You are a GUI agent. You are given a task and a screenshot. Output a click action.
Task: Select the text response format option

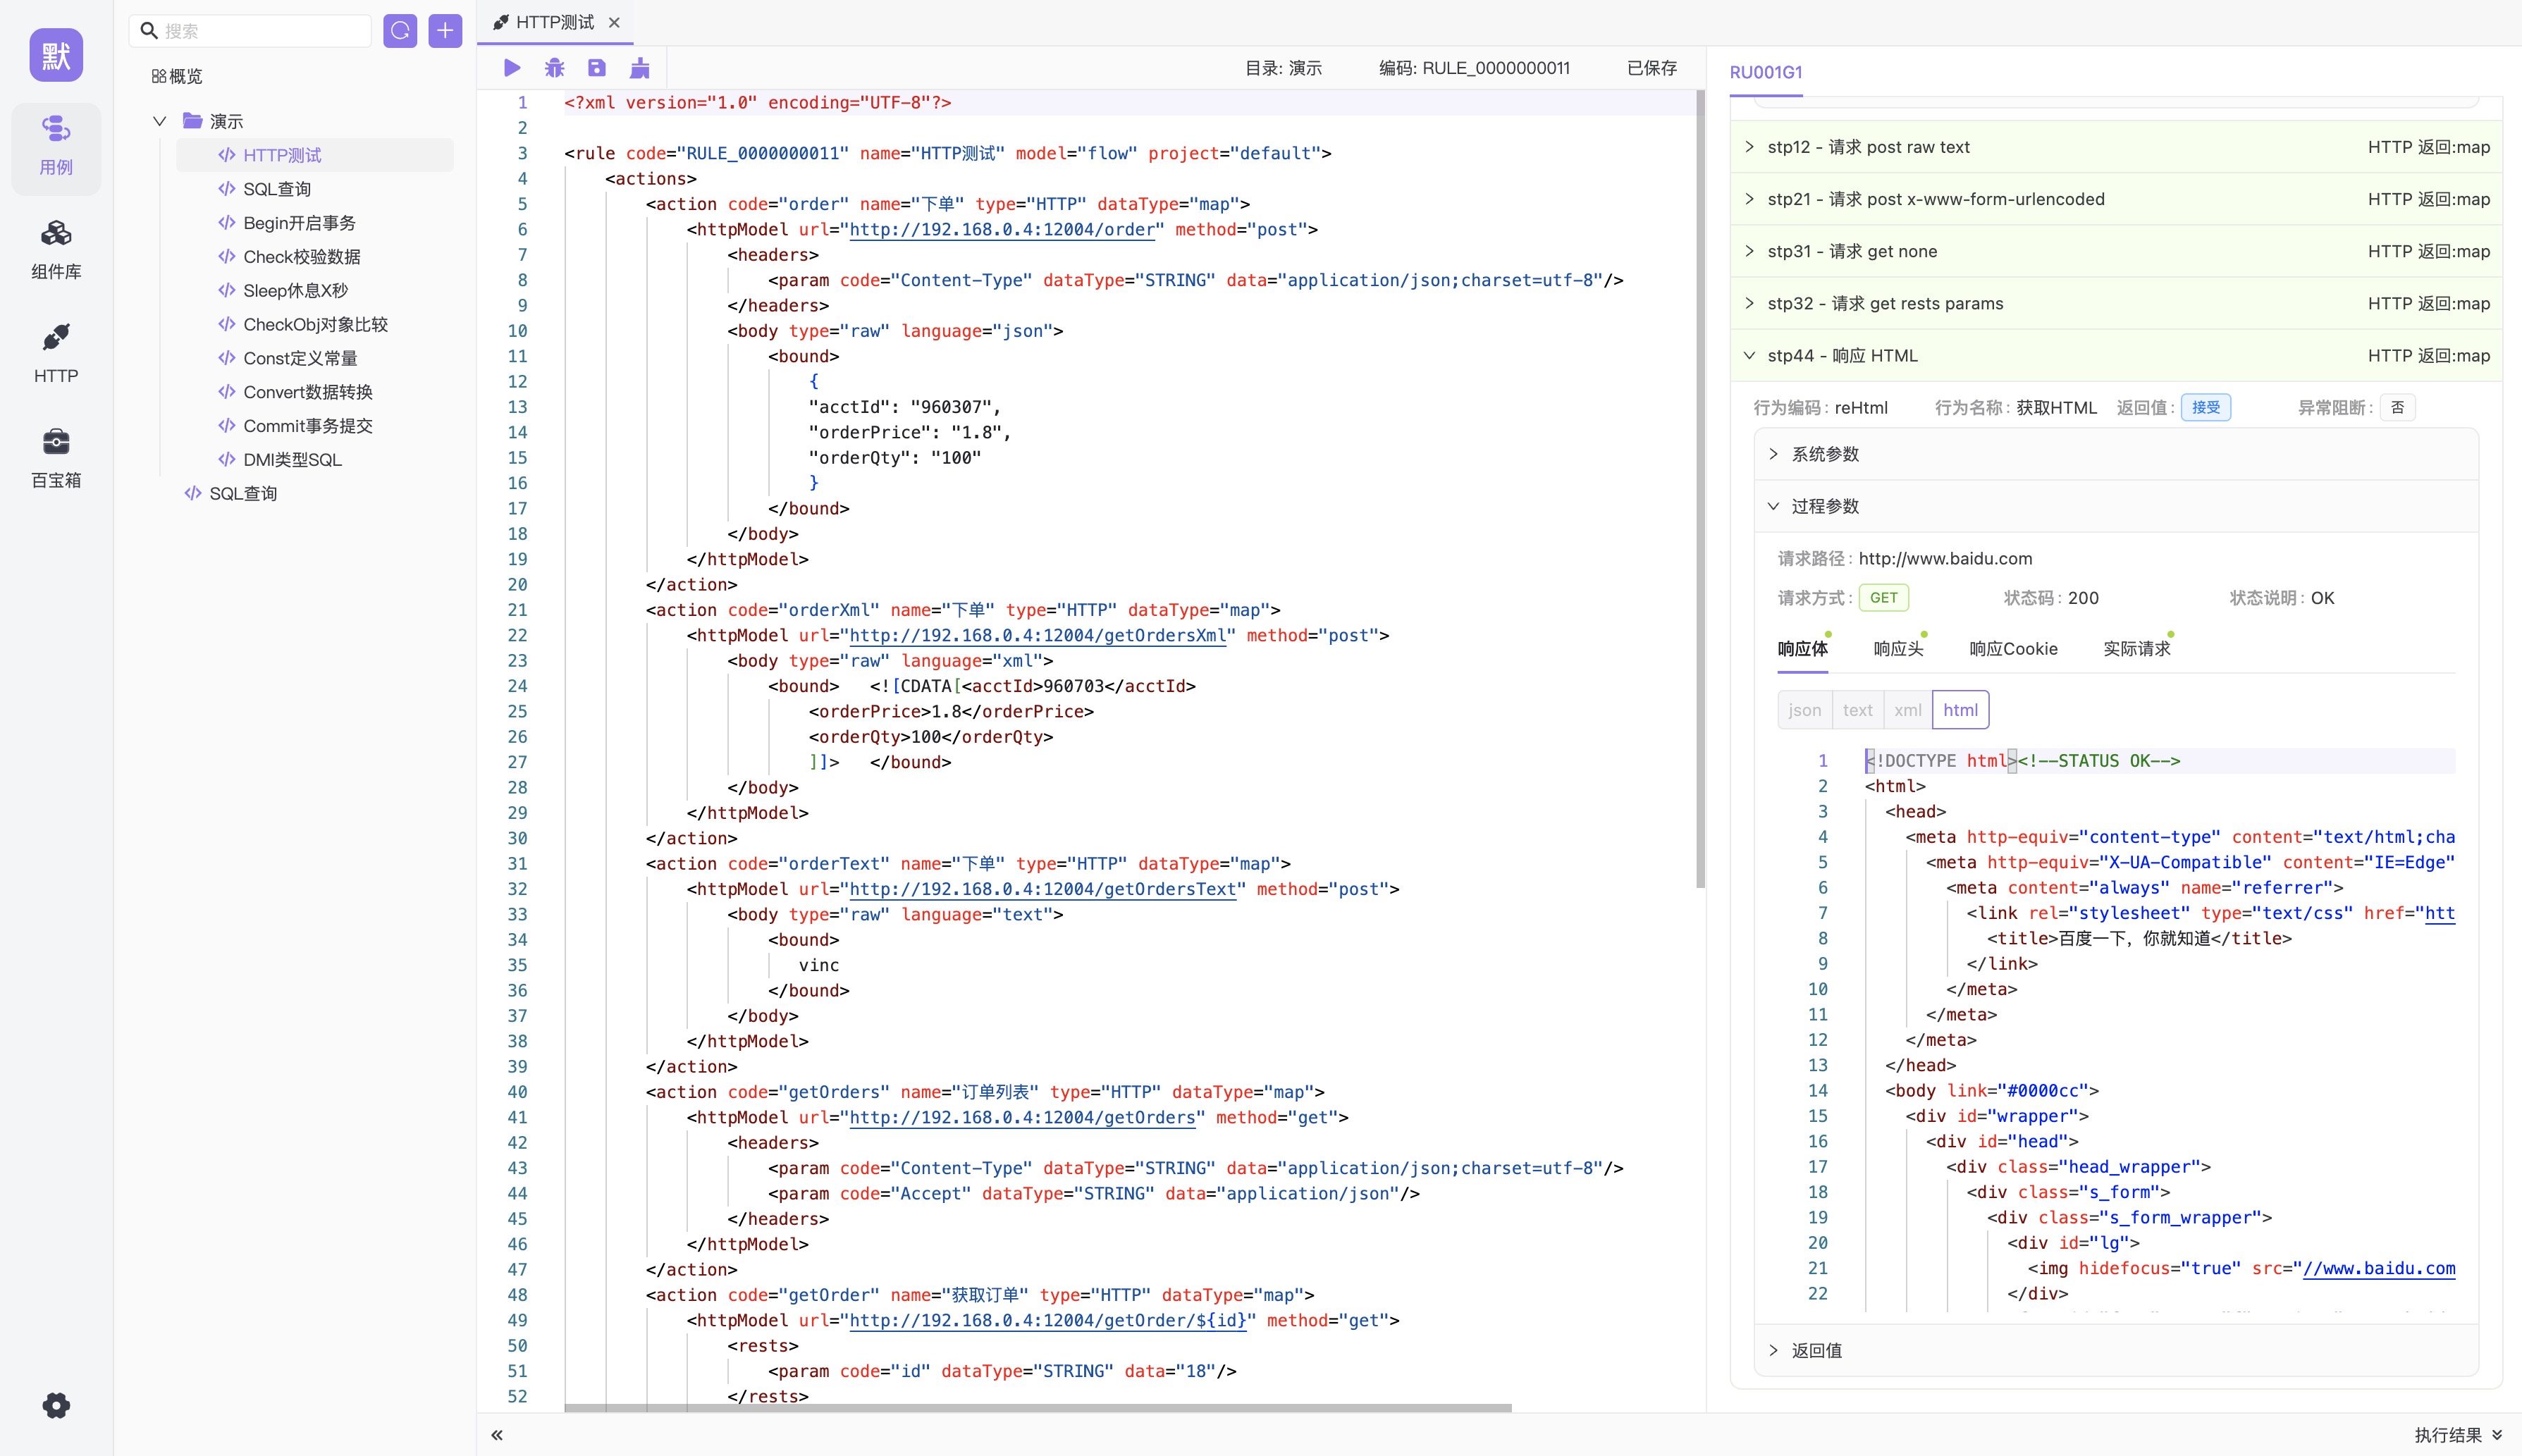click(1857, 710)
